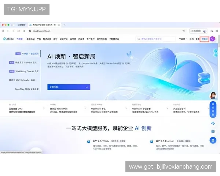Open the AI assistant toolbar button
220x176 pixels.
click(x=205, y=31)
